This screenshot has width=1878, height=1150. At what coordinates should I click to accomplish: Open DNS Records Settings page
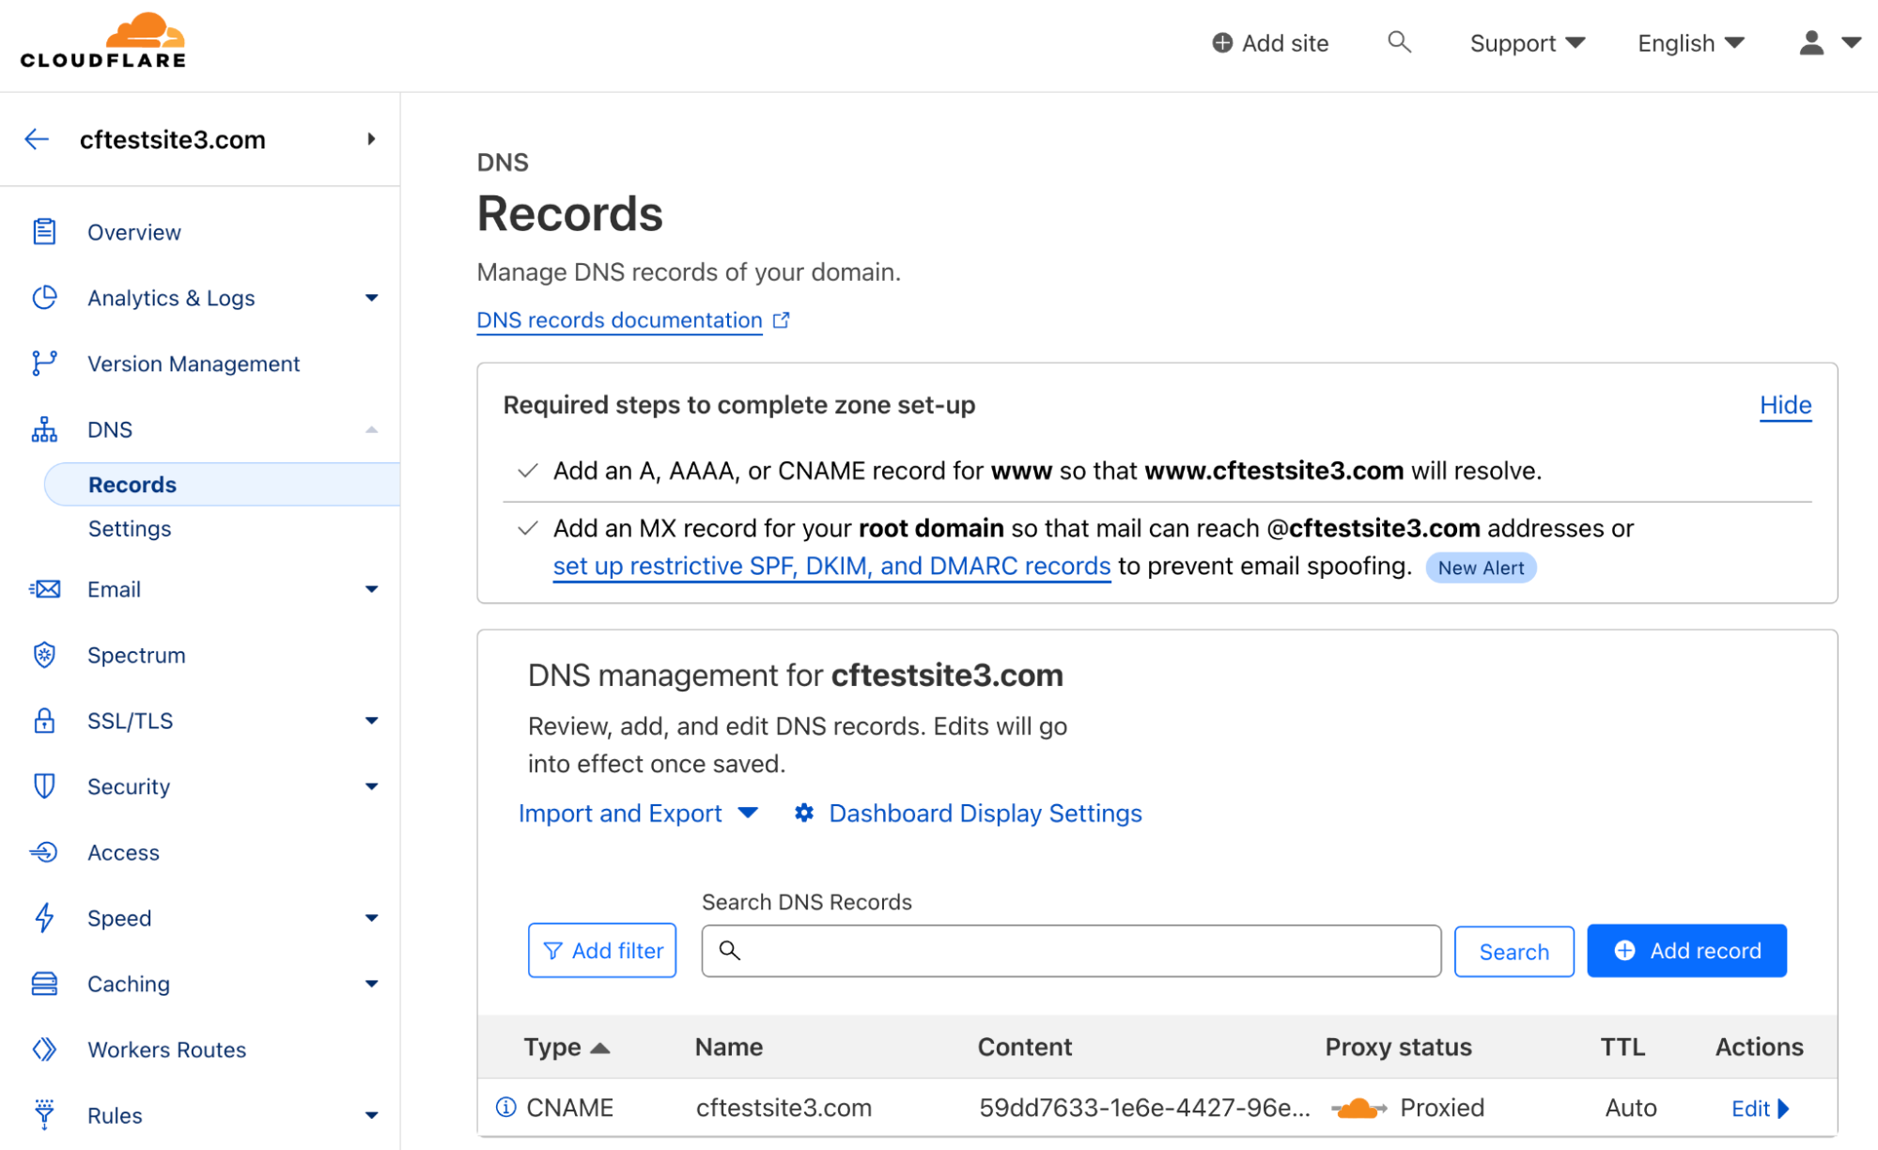[x=131, y=527]
